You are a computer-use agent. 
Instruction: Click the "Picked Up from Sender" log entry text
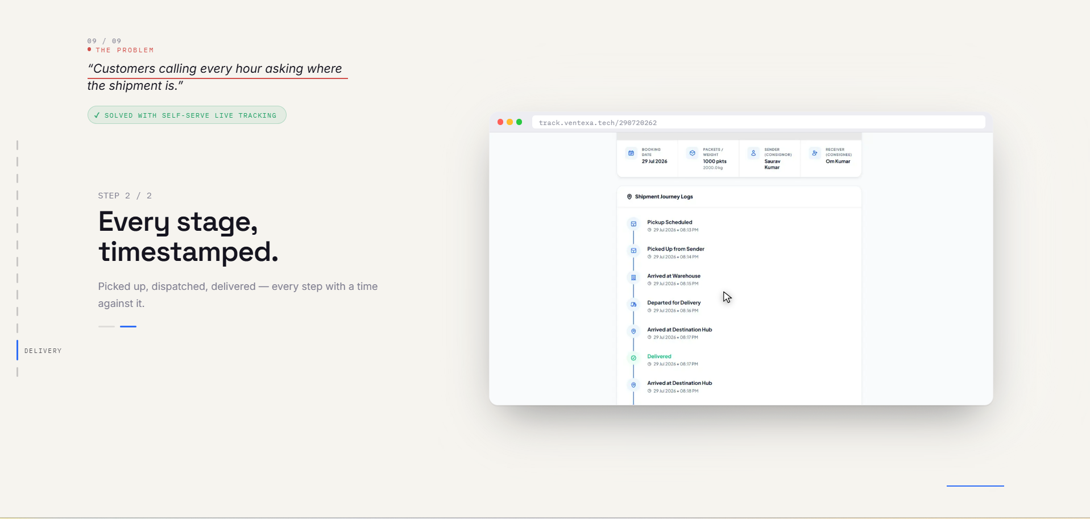(675, 249)
